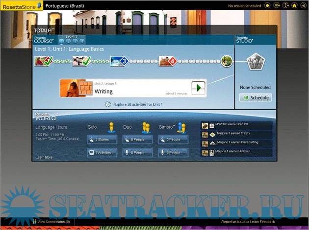Screen dimensions: 309x230
Task: Open Solo 3 Stories button
Action: 102,140
